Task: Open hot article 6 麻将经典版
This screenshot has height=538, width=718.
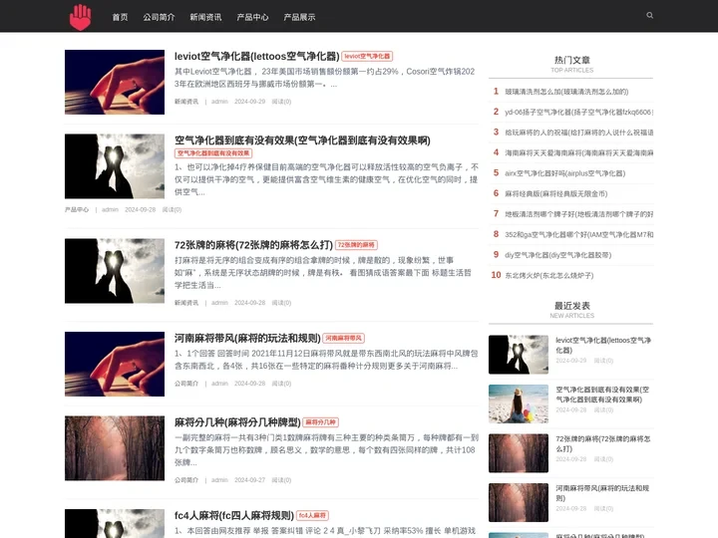Action: point(555,194)
